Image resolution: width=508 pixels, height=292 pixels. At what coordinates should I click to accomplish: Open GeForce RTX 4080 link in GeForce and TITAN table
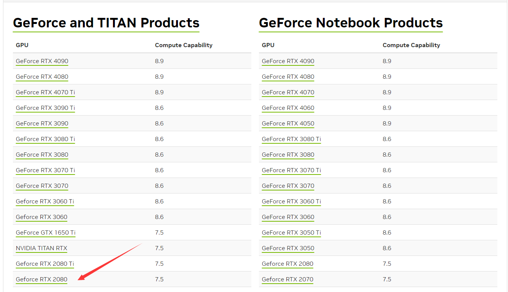(x=42, y=77)
